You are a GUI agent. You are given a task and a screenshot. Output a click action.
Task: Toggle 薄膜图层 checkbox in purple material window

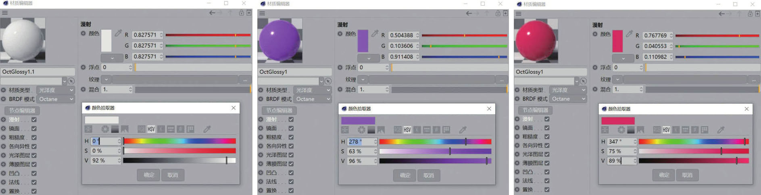291,164
